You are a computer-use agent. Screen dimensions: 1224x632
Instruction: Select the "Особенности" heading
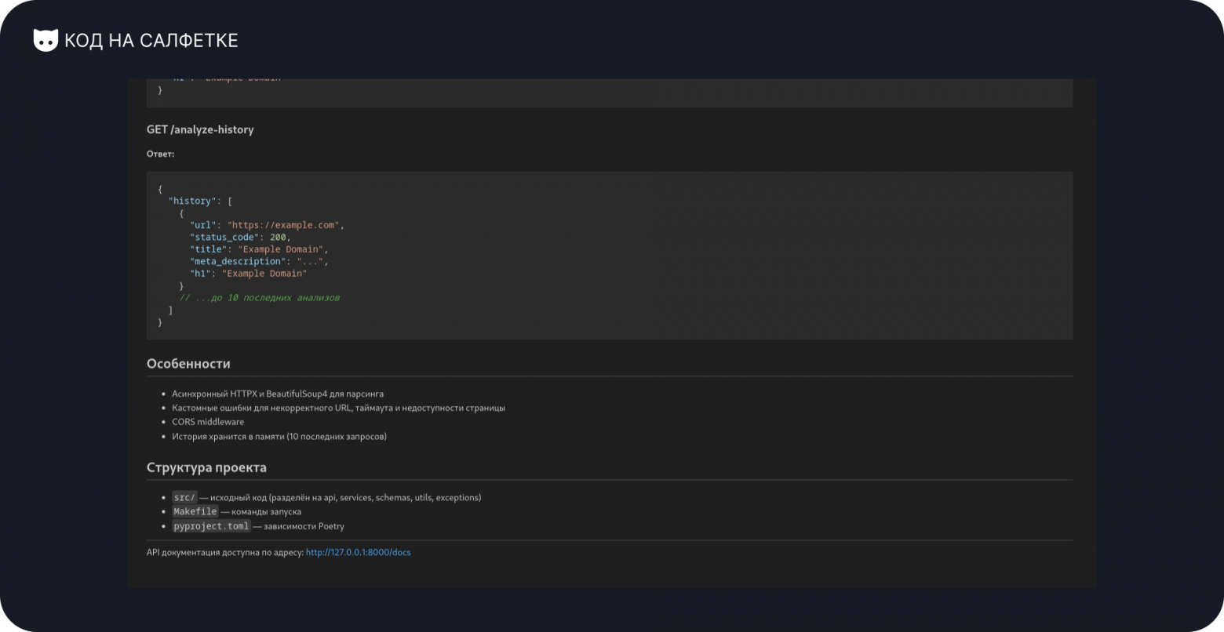point(188,364)
